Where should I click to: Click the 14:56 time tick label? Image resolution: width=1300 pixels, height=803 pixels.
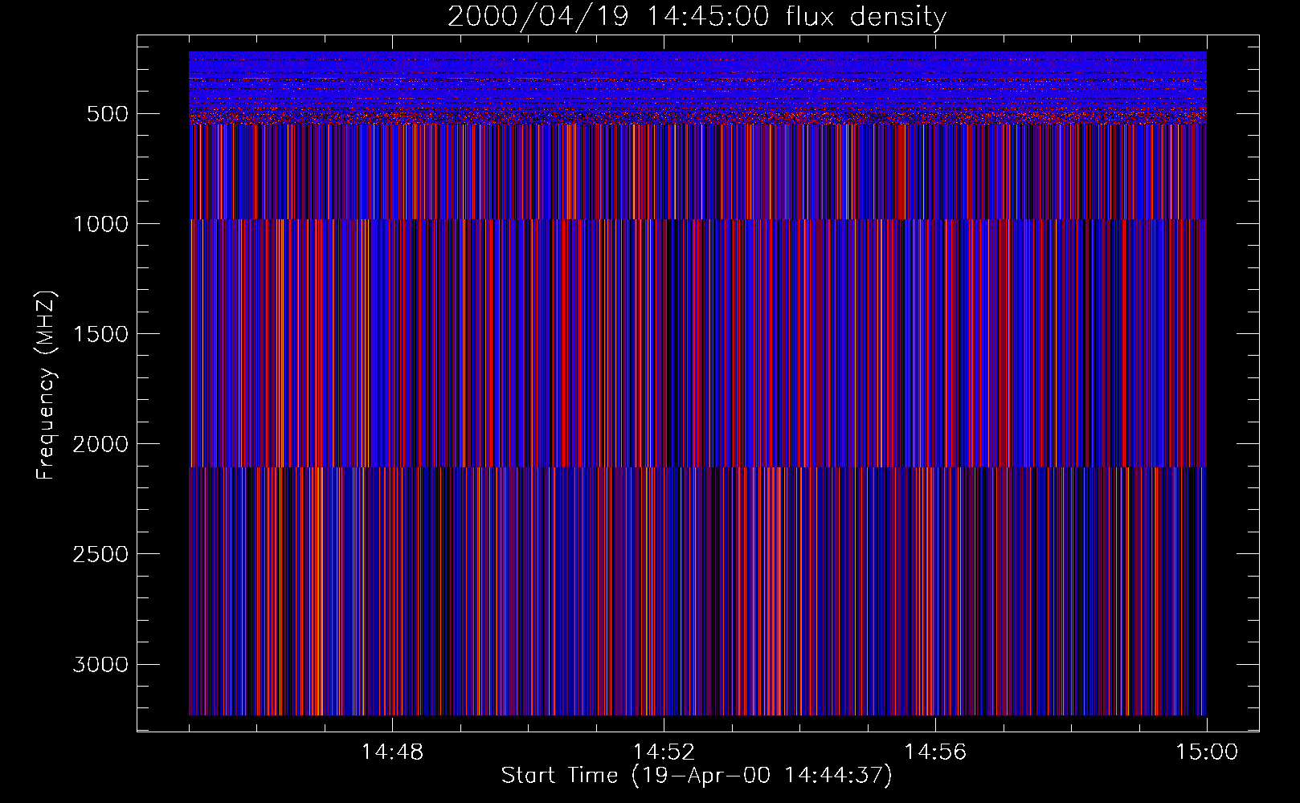[935, 752]
